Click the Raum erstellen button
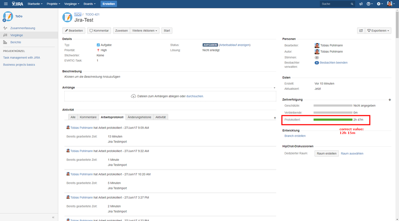The width and height of the screenshot is (399, 221). (x=326, y=154)
